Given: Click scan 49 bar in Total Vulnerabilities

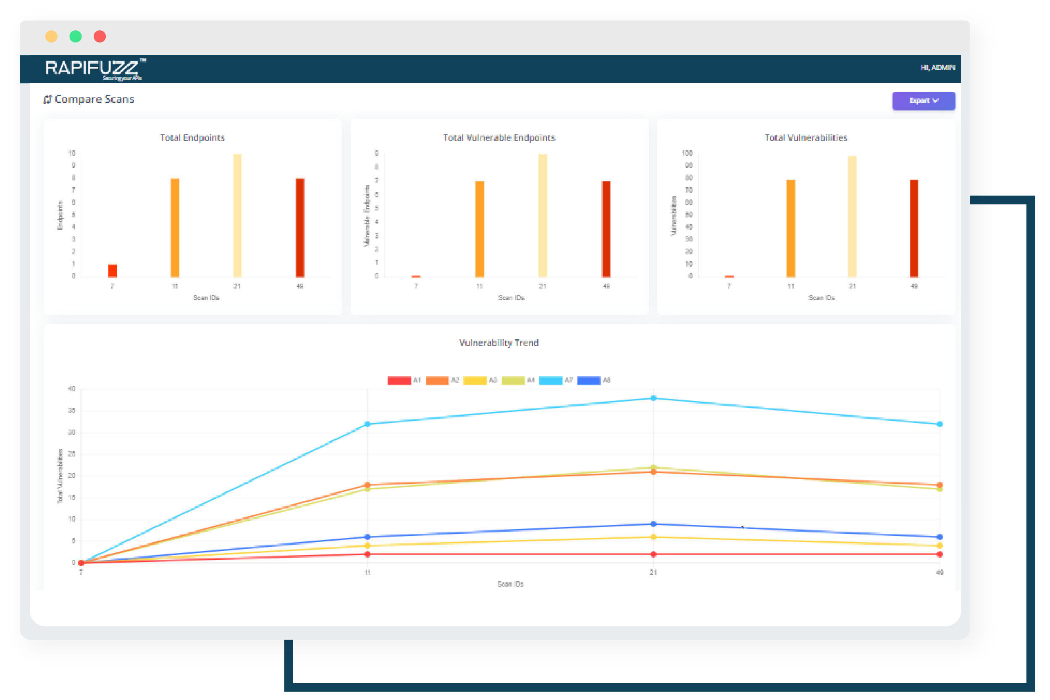Looking at the screenshot, I should (914, 228).
